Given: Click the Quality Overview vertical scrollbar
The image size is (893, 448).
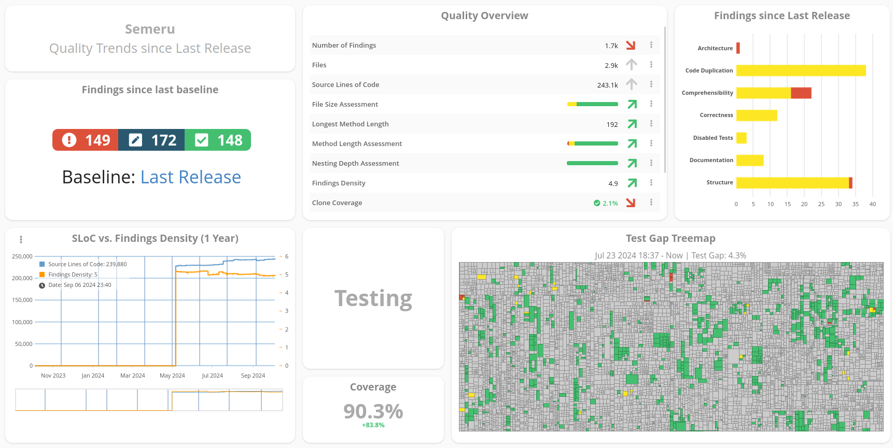Looking at the screenshot, I should click(x=665, y=99).
